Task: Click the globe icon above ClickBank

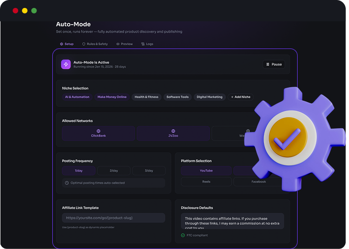Action: (x=99, y=131)
